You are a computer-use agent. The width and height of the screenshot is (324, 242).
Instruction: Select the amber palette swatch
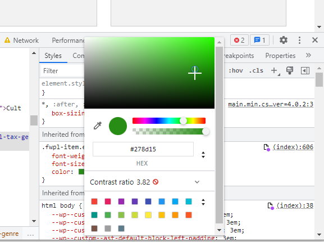pos(162,215)
